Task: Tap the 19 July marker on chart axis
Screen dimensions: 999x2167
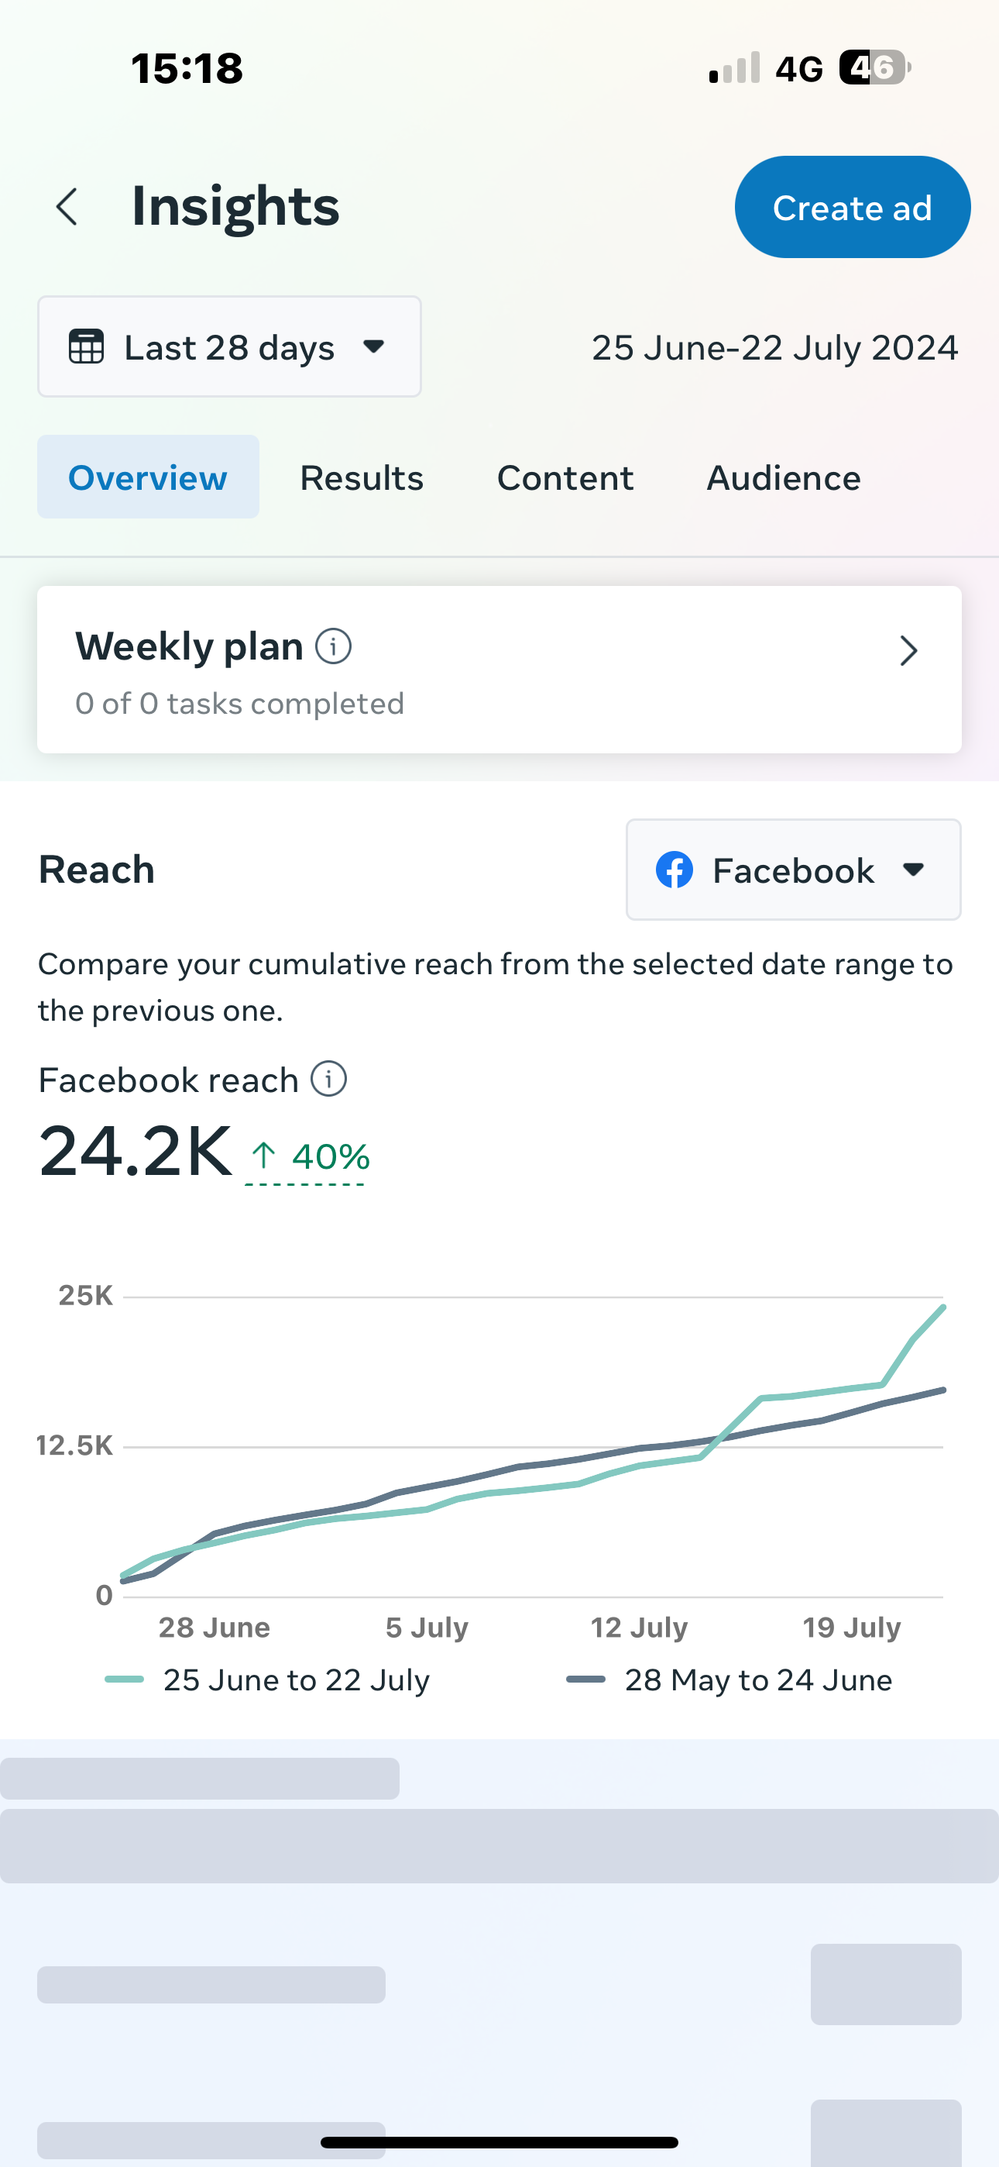Action: point(852,1627)
